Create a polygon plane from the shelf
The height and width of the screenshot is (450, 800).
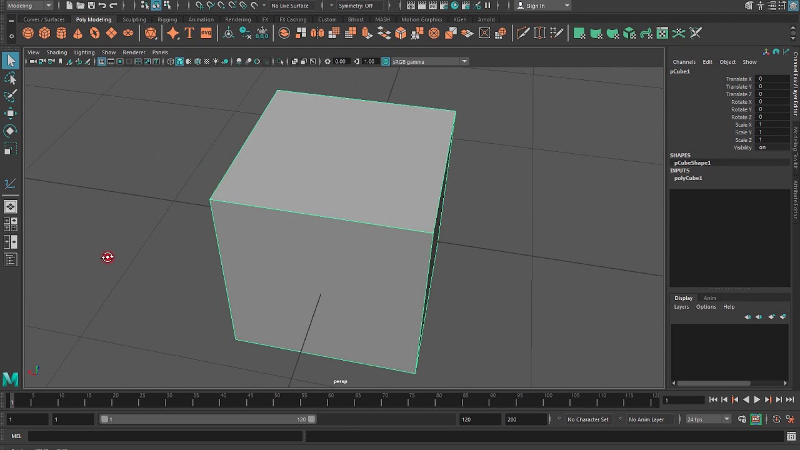click(111, 33)
